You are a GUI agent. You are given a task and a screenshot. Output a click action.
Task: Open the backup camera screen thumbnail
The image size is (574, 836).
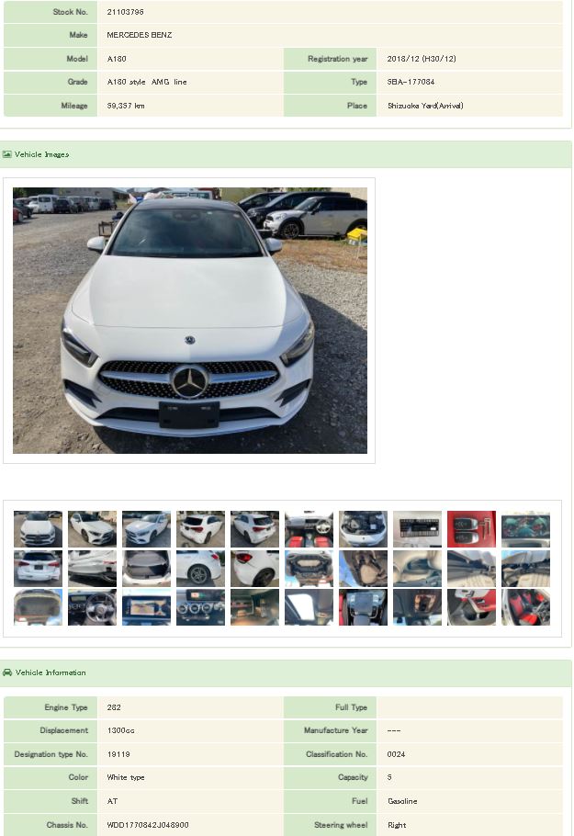click(x=146, y=607)
